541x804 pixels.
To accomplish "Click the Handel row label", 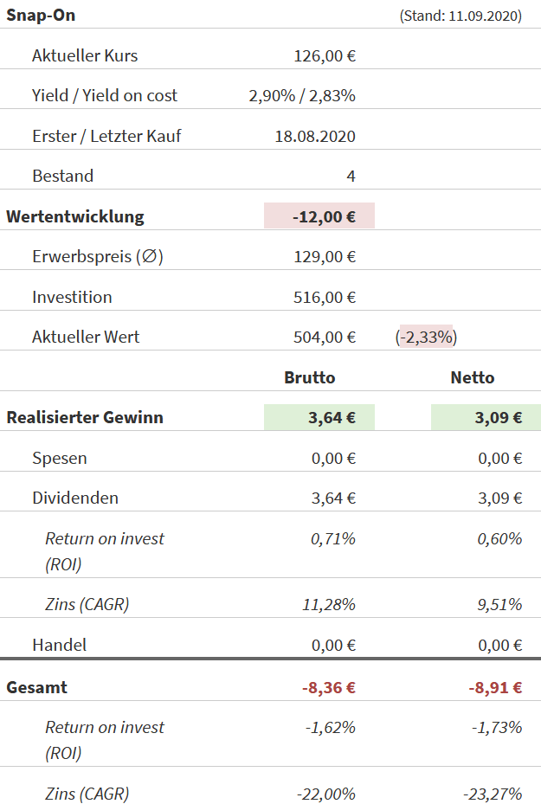I will [60, 645].
